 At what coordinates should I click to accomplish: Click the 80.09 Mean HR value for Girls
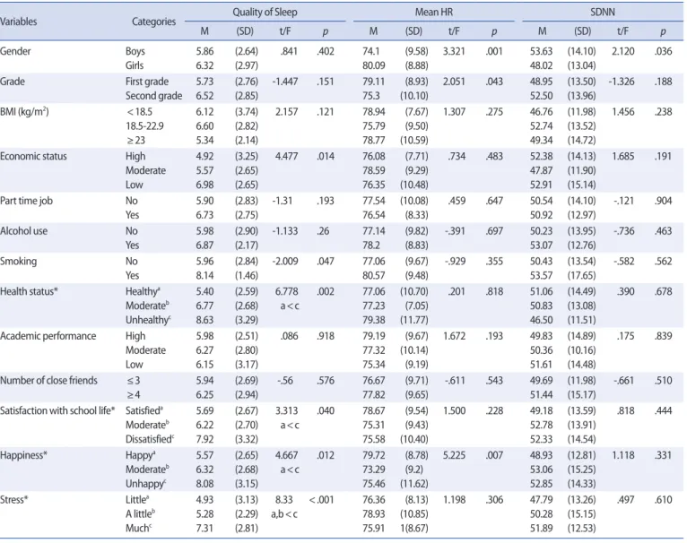click(x=374, y=65)
